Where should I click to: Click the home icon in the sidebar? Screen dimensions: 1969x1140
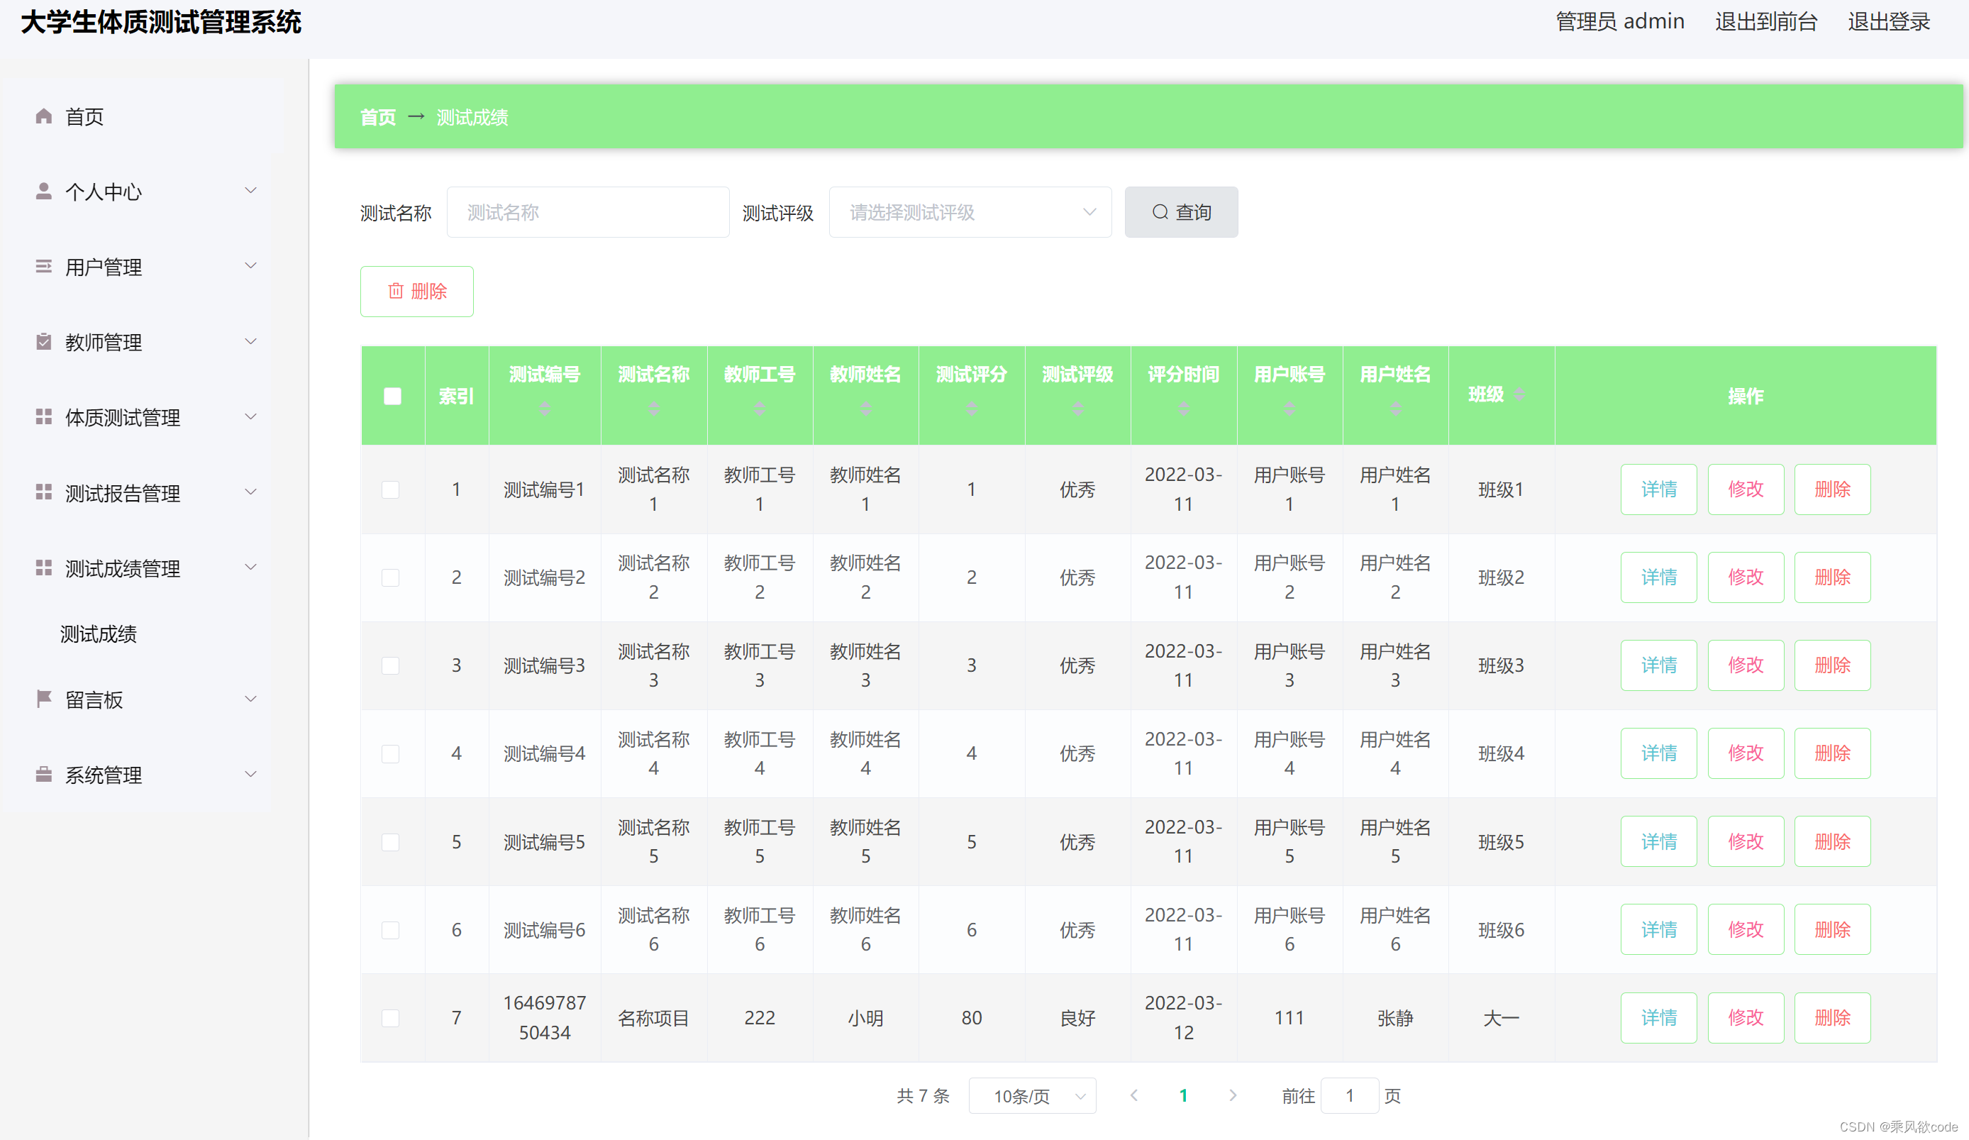[x=44, y=116]
